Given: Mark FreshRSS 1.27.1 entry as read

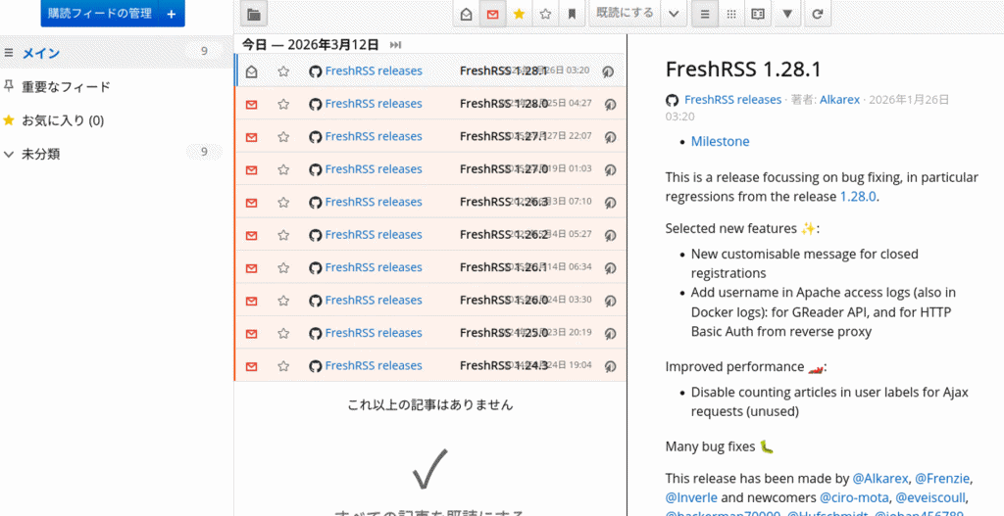Looking at the screenshot, I should [252, 136].
